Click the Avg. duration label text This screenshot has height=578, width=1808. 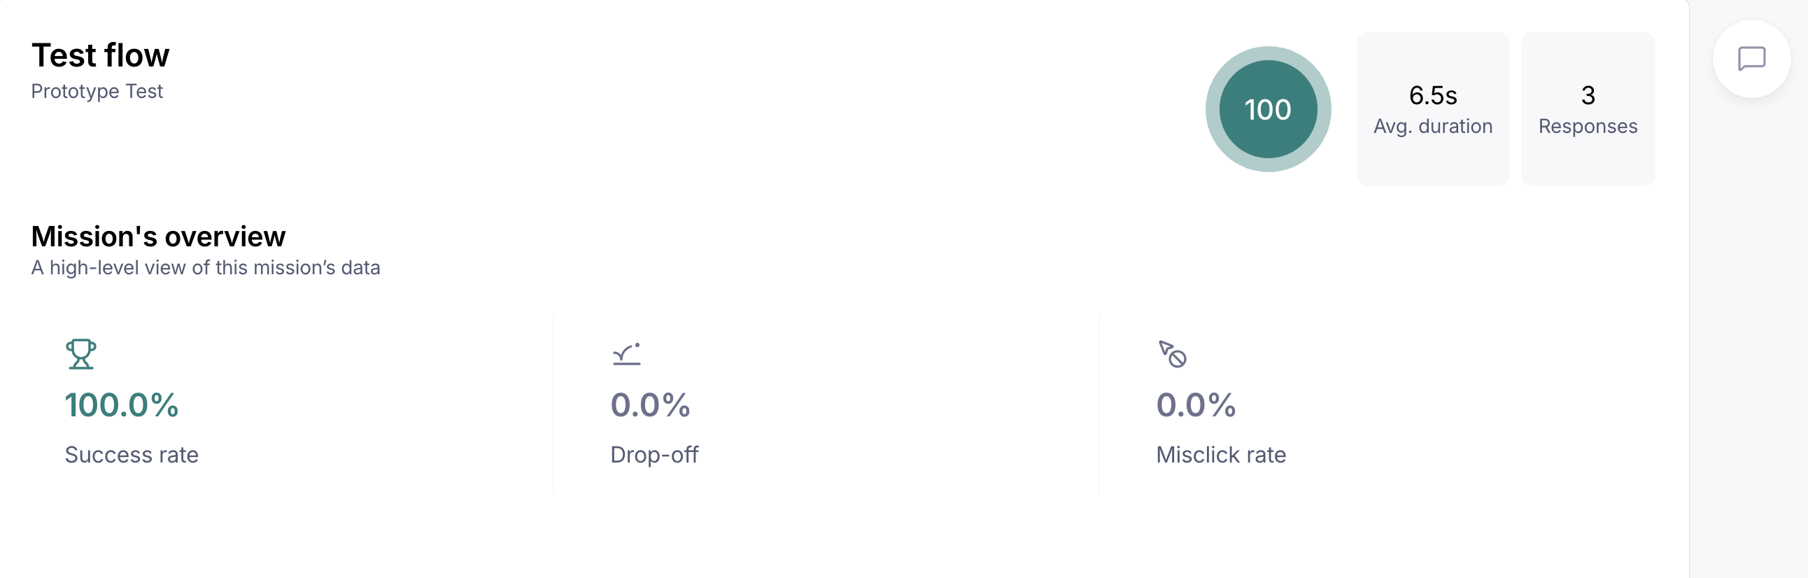[x=1432, y=127]
